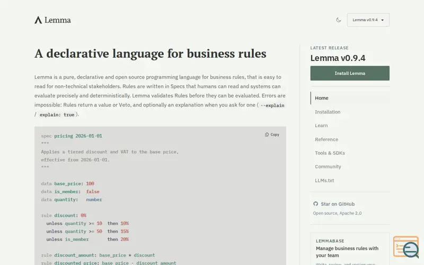Screen dimensions: 424x265
Task: Click the 'rule discount: 0%' line
Action: pyautogui.click(x=64, y=216)
